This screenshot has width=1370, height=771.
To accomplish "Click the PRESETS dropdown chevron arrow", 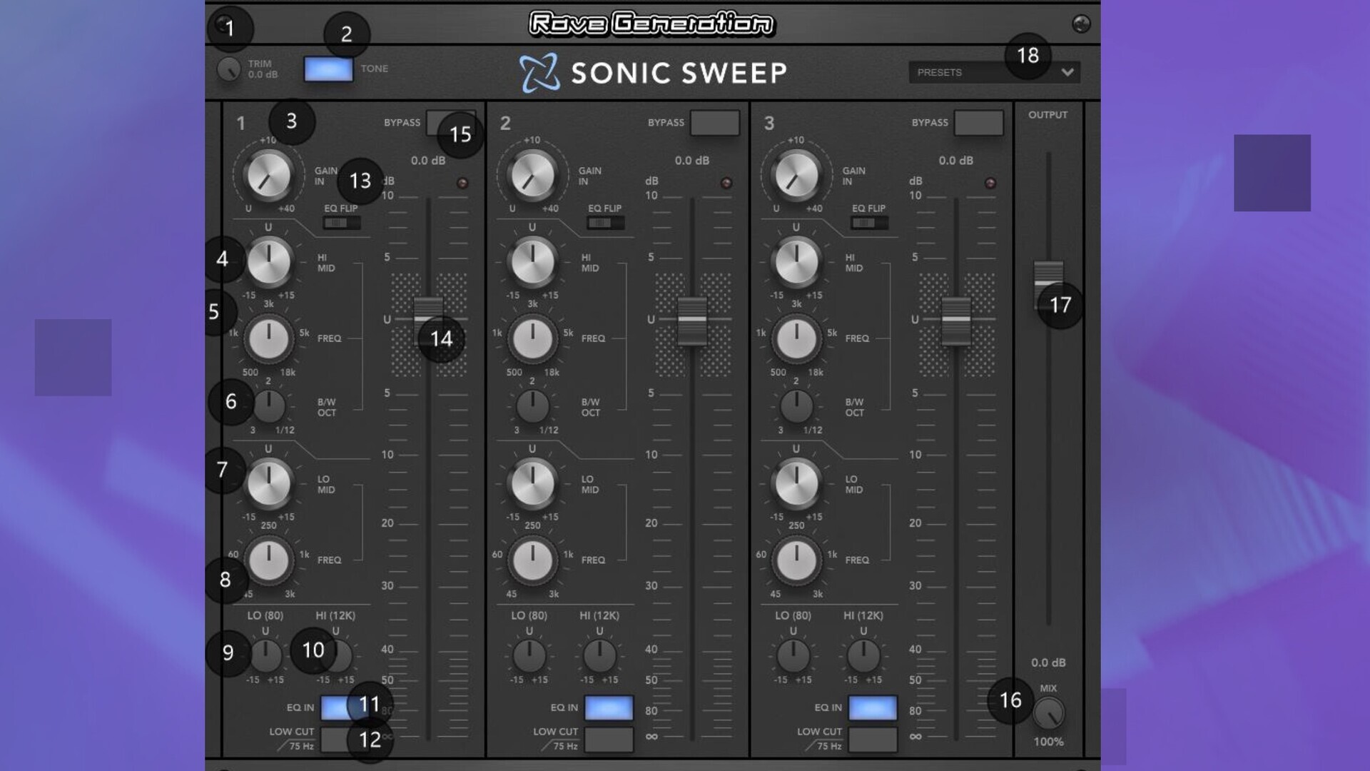I will (x=1067, y=72).
